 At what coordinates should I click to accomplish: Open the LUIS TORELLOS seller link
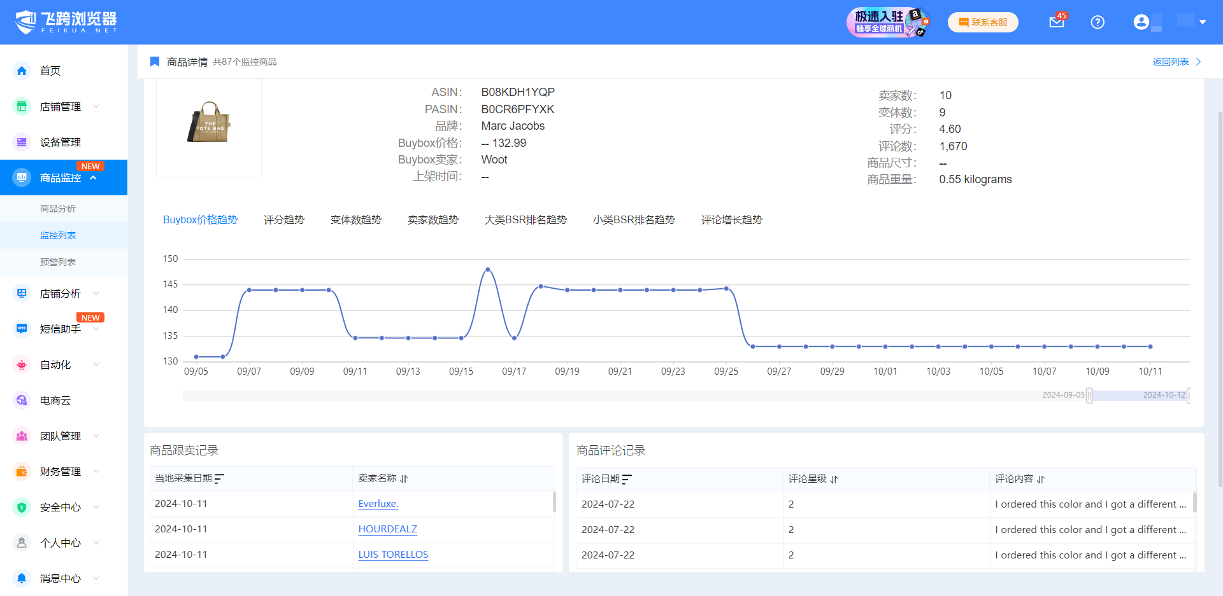393,555
